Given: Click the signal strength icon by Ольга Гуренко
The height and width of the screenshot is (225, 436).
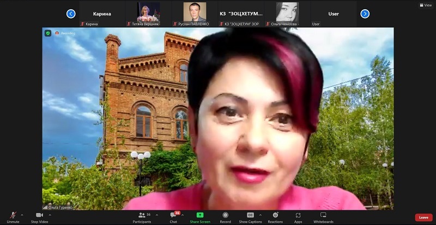Looking at the screenshot, I should [45, 208].
